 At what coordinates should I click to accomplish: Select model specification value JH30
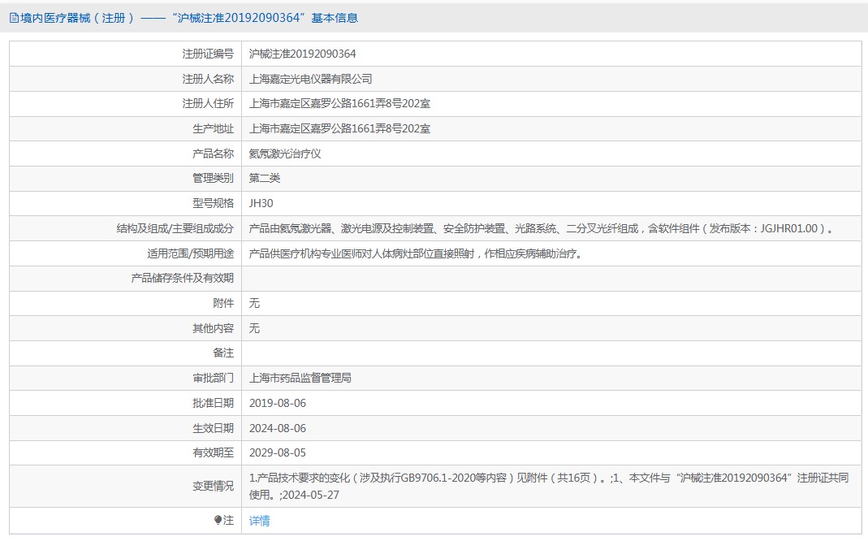coord(261,203)
